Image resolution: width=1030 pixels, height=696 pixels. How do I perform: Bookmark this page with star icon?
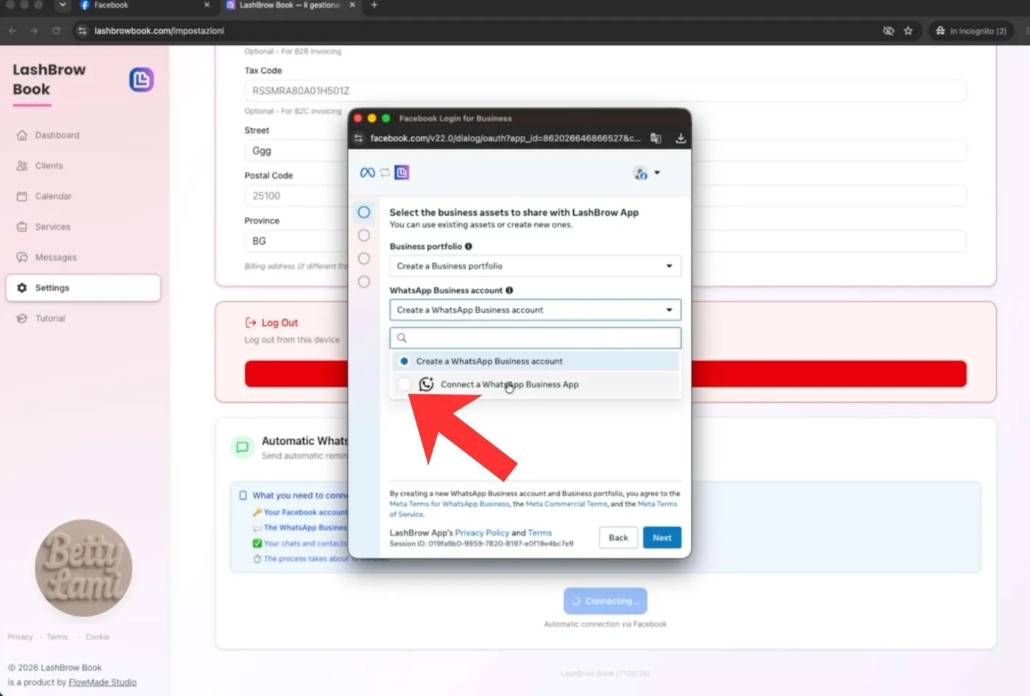tap(908, 31)
